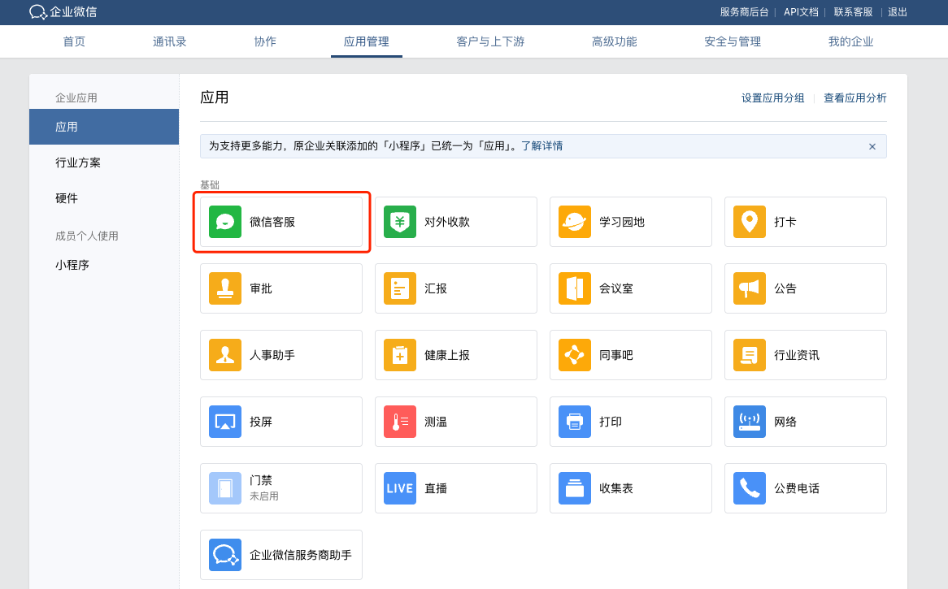Open the 我的企业 tab
The height and width of the screenshot is (589, 948).
click(850, 41)
